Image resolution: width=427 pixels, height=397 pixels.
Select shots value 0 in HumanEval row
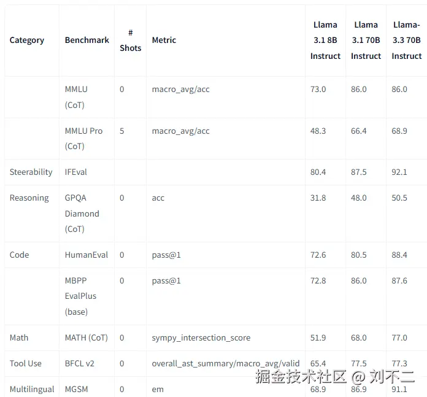[121, 255]
